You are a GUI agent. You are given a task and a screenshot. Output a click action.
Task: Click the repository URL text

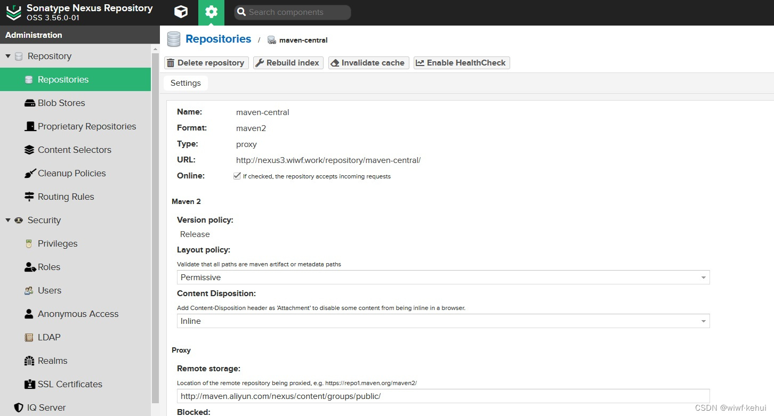(328, 160)
